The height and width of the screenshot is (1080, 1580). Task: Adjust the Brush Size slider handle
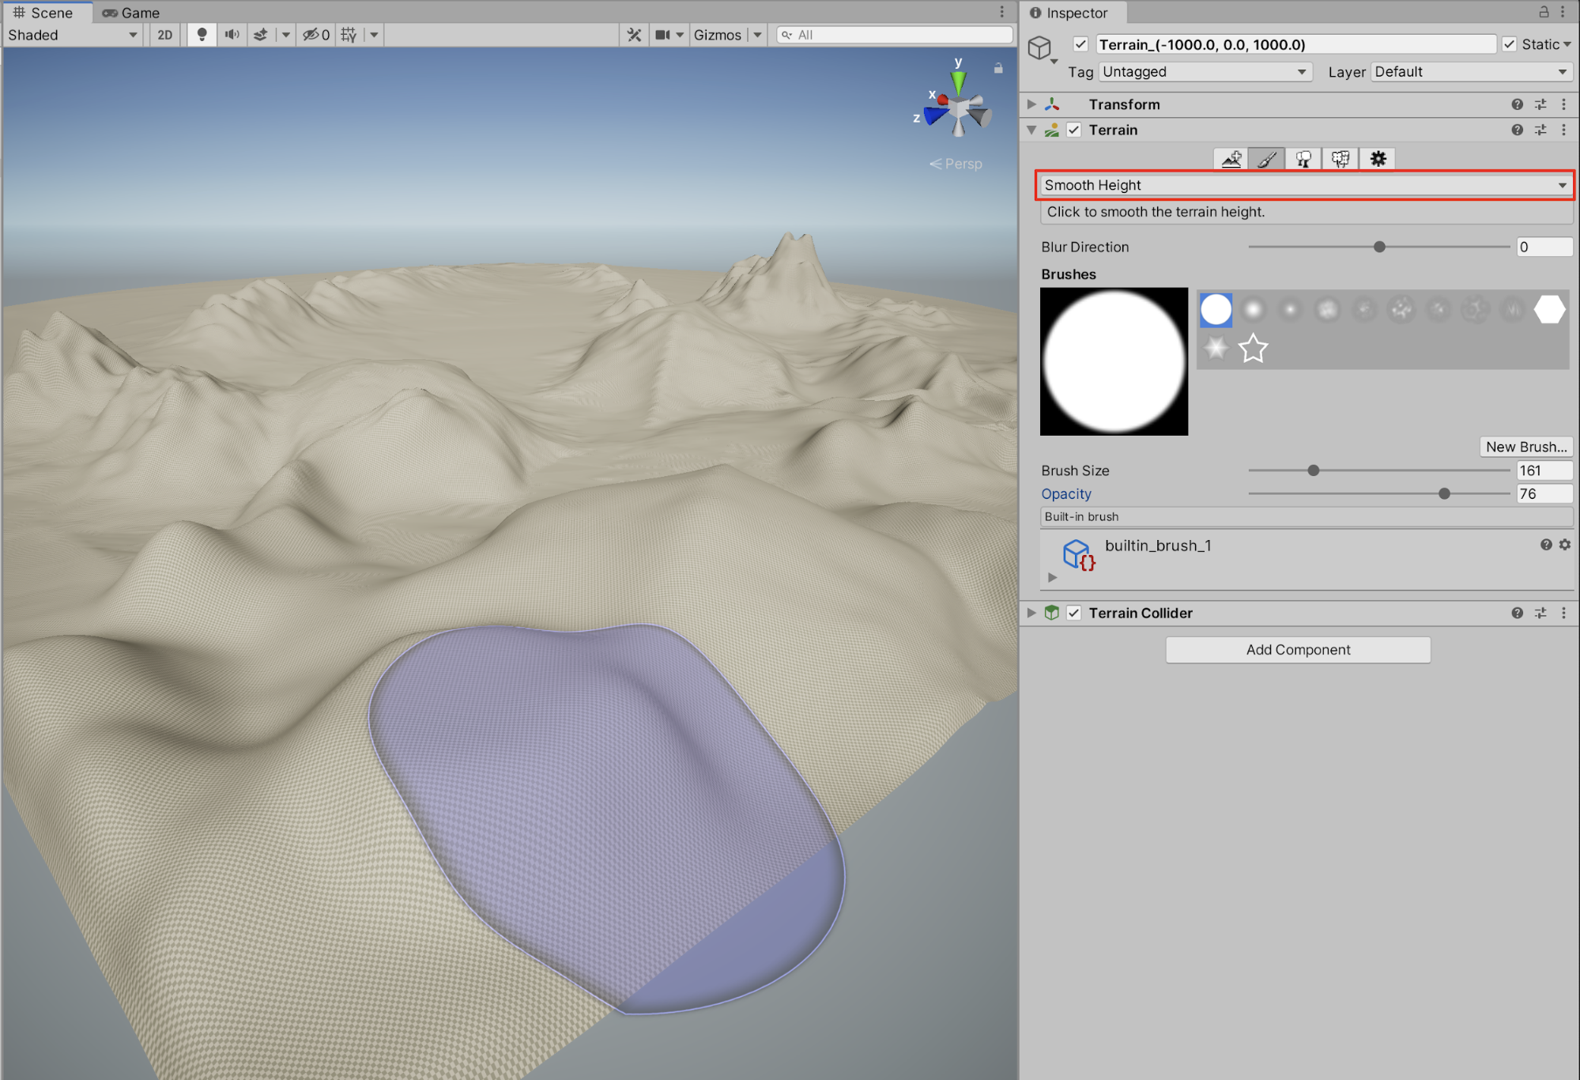coord(1314,470)
